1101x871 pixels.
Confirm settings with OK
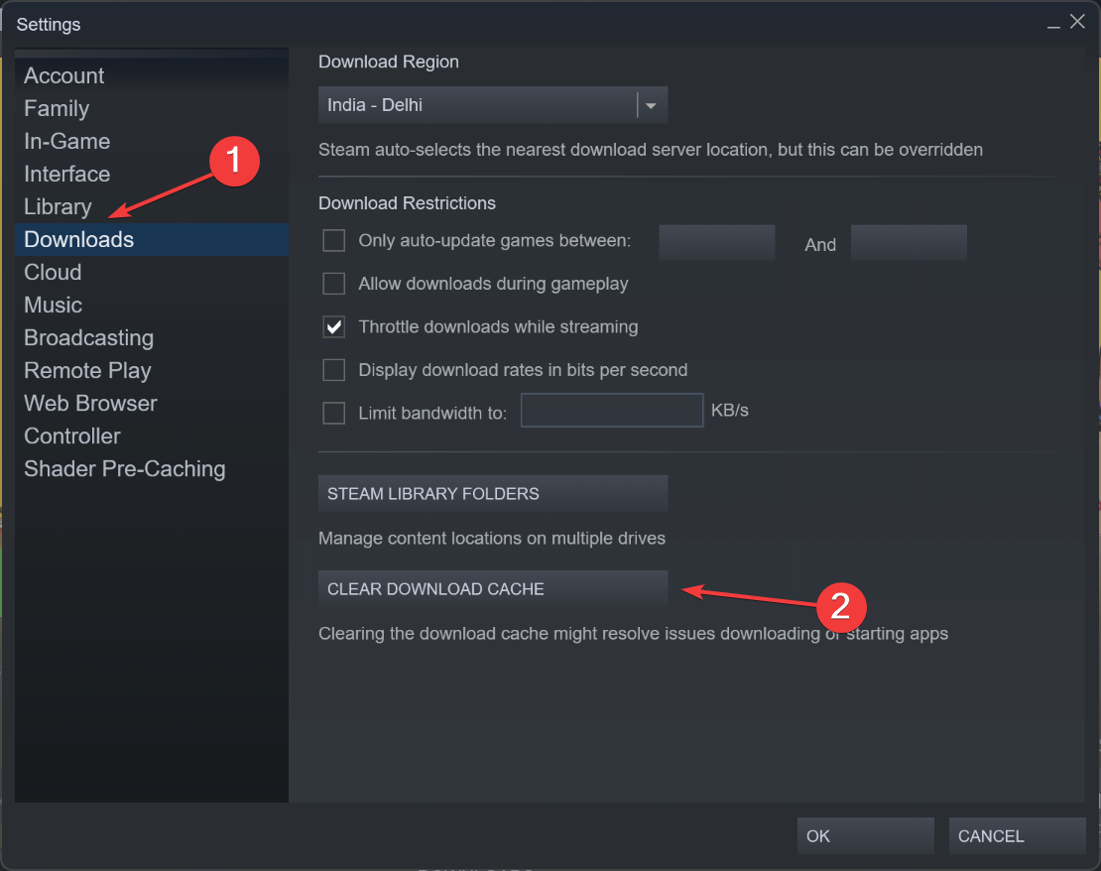(x=865, y=836)
